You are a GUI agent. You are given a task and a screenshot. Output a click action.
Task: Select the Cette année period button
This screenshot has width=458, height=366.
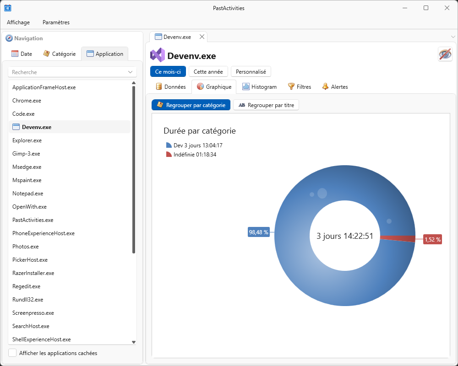click(x=208, y=71)
